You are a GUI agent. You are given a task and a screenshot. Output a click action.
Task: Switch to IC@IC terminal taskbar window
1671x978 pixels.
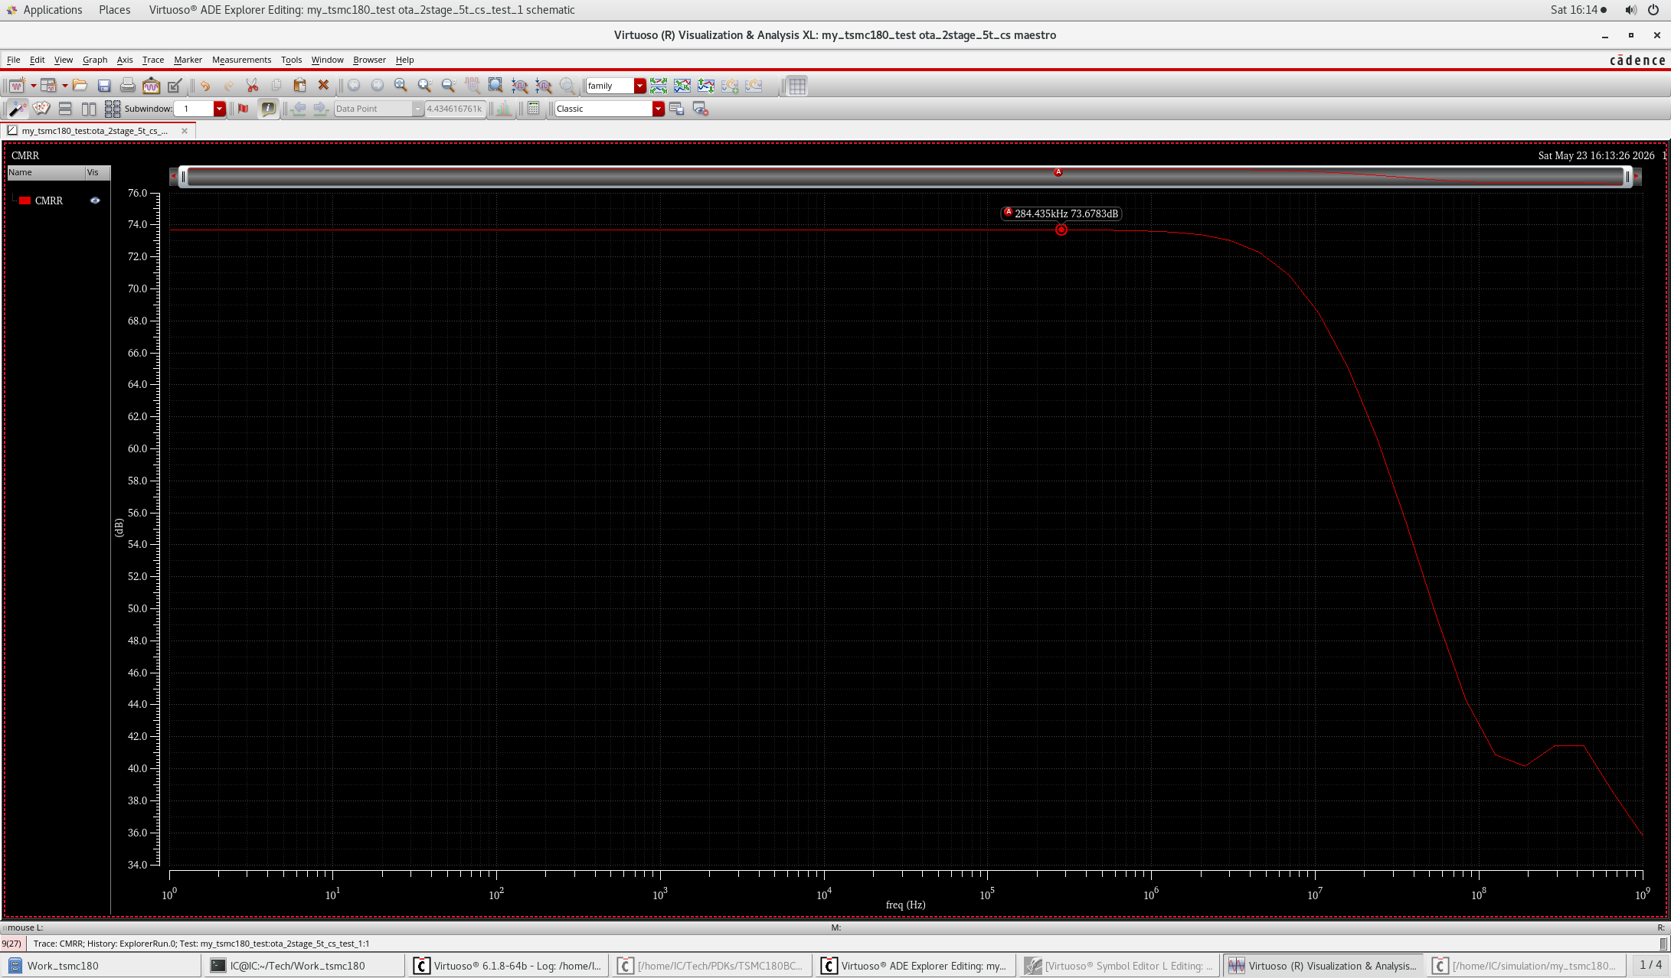point(305,966)
